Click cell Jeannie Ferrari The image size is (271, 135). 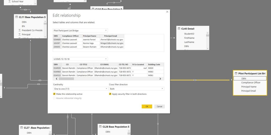point(91,39)
